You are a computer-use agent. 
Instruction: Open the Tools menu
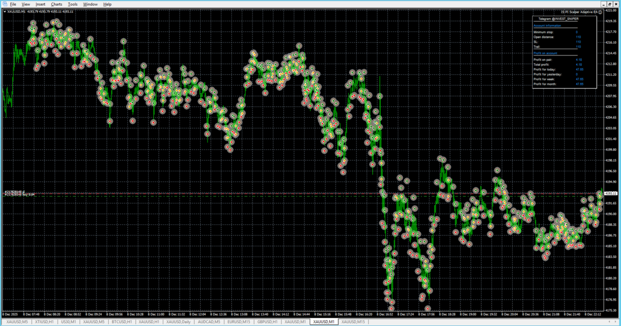point(73,4)
